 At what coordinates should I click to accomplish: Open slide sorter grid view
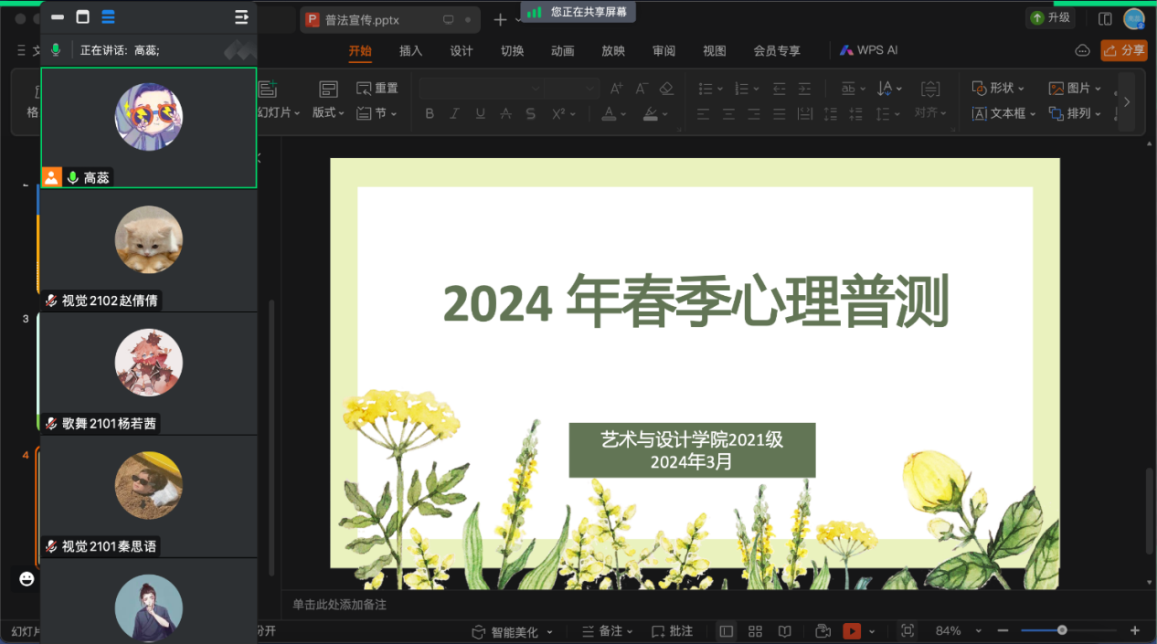[x=755, y=631]
